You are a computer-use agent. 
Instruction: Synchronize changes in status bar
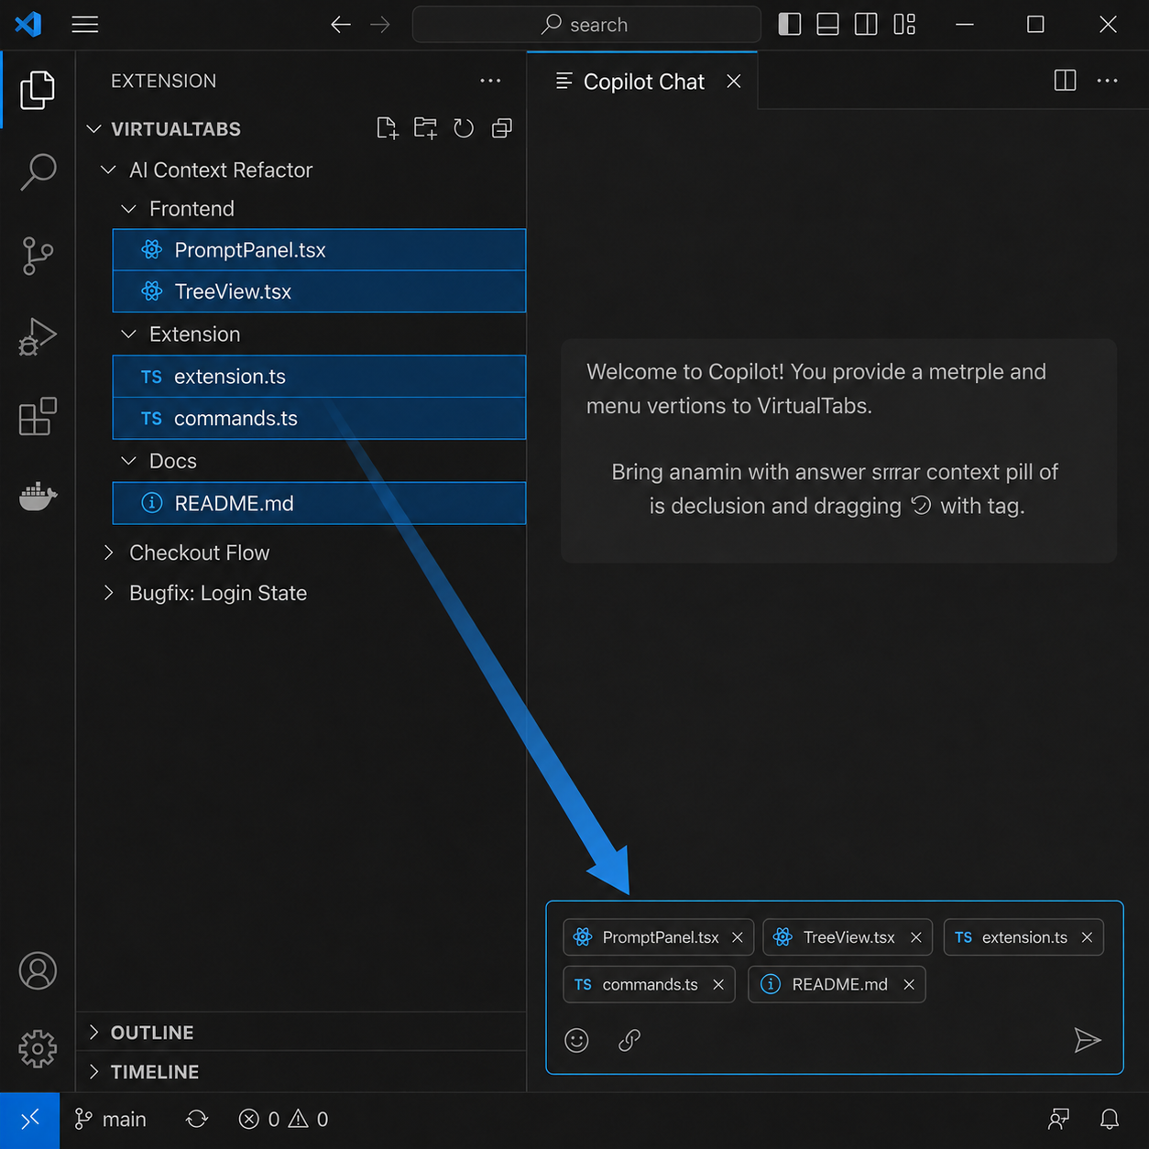197,1119
